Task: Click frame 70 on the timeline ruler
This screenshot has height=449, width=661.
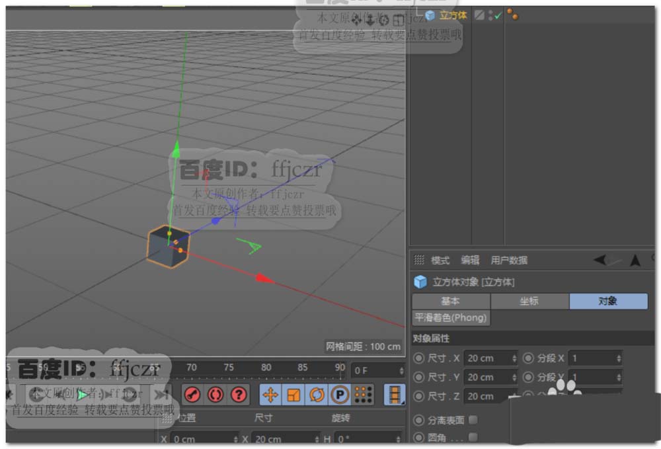Action: pyautogui.click(x=192, y=367)
